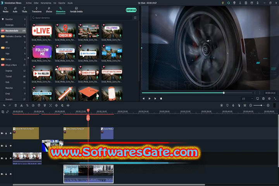Open the Herramientas menu
This screenshot has width=279, height=186.
46,3
